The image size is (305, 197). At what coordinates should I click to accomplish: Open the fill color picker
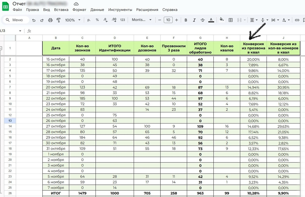(x=222, y=20)
